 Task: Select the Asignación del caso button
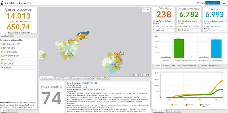(x=213, y=3)
